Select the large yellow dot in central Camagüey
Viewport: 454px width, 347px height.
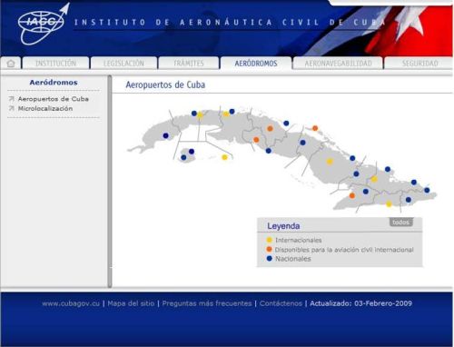pyautogui.click(x=330, y=162)
